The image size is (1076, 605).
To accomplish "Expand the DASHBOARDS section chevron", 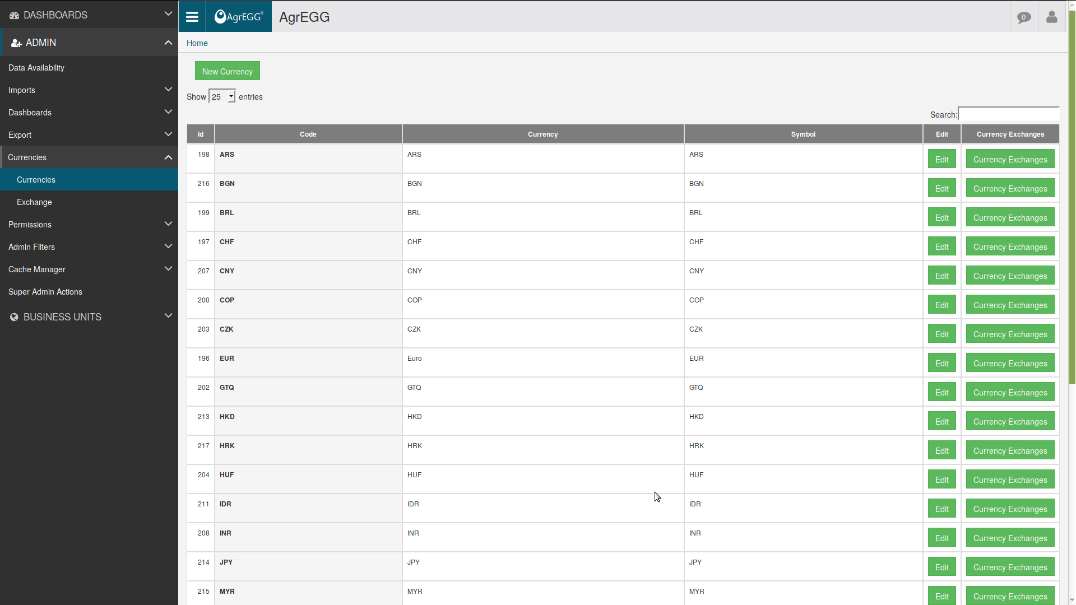I will pyautogui.click(x=168, y=13).
